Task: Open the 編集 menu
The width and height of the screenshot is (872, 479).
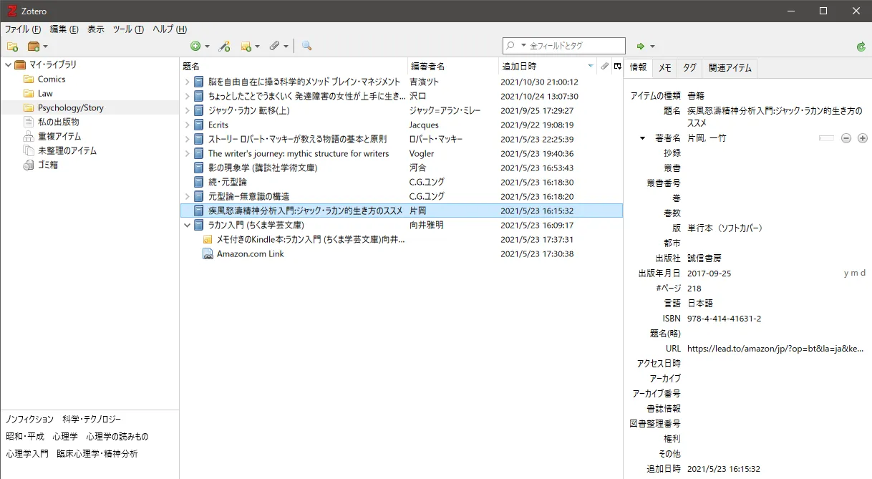Action: [x=64, y=29]
